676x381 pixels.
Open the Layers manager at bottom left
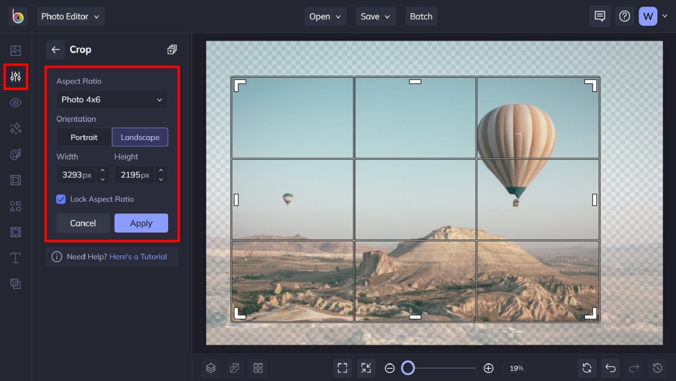tap(211, 368)
